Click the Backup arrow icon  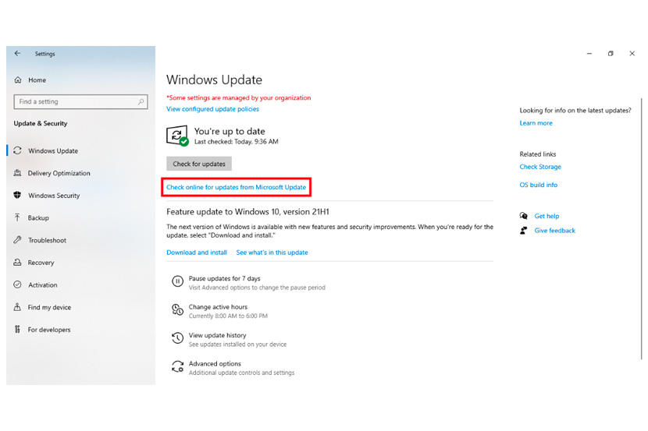pyautogui.click(x=17, y=218)
